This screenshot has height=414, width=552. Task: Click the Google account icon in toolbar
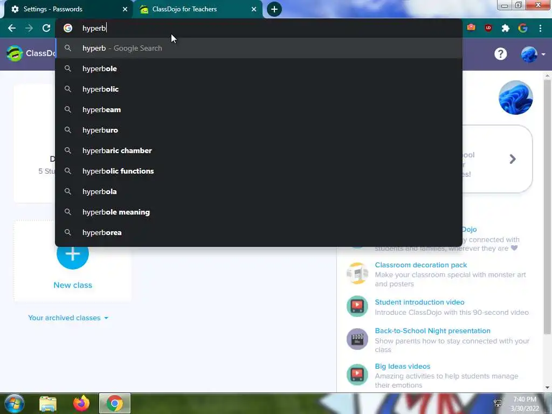click(523, 28)
